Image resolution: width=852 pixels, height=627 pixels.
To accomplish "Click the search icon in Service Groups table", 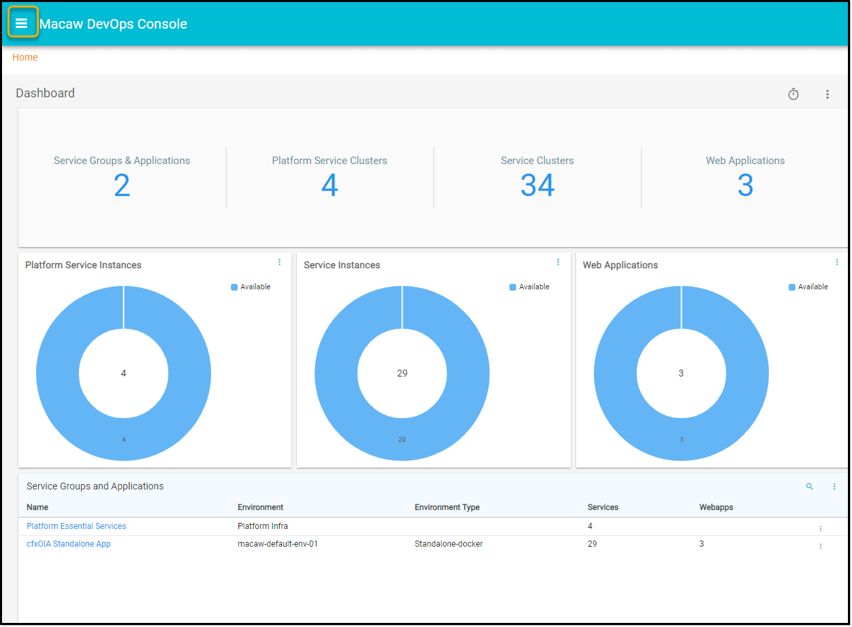I will click(810, 487).
